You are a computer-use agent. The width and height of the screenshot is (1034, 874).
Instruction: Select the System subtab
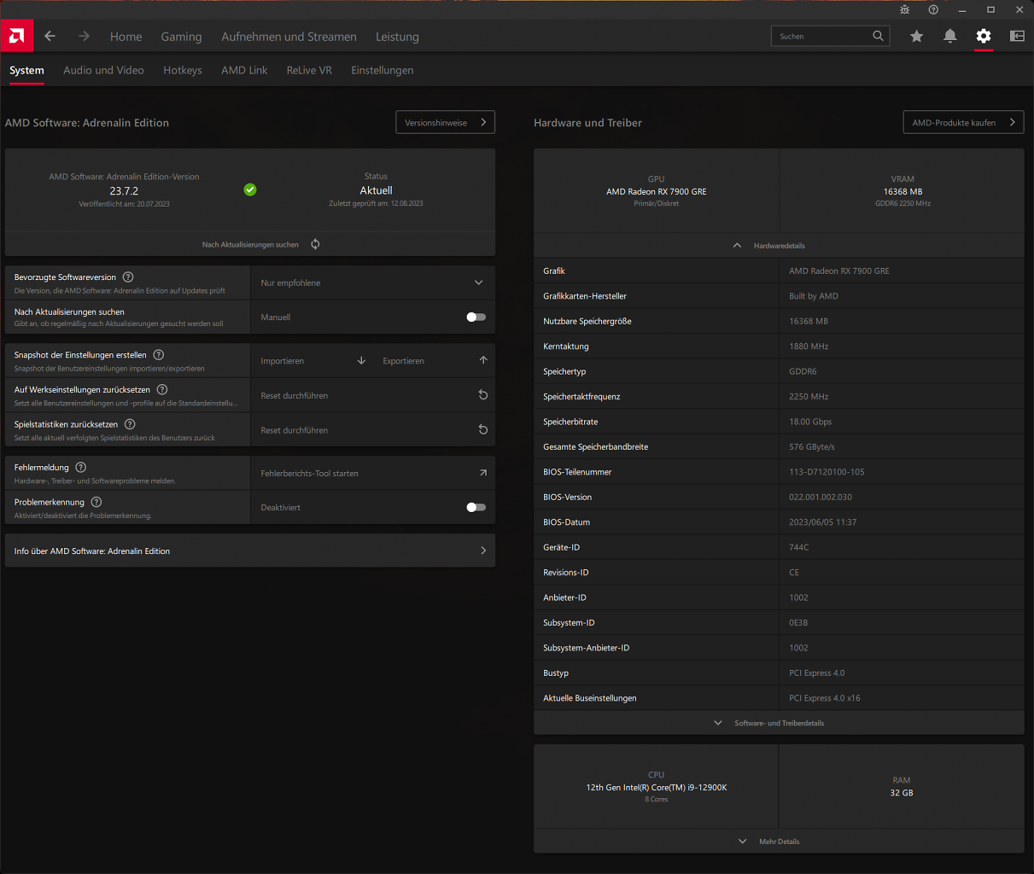click(x=26, y=70)
